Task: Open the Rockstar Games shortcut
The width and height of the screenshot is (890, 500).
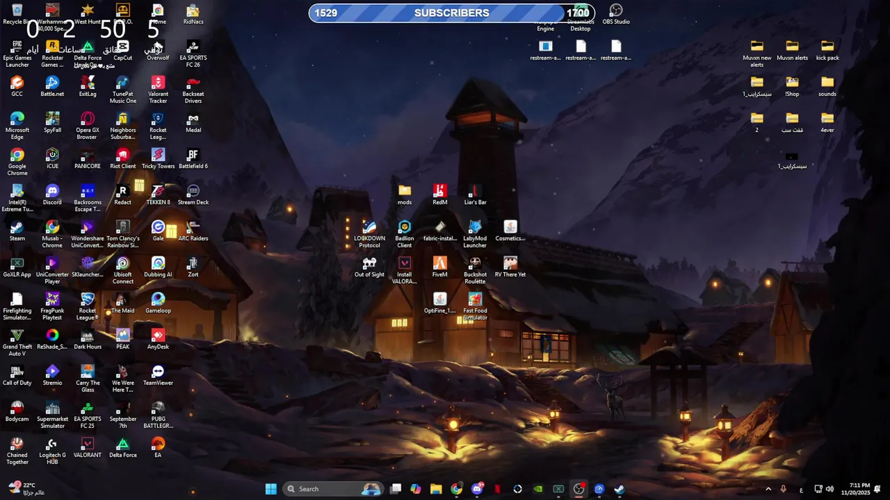Action: pos(52,54)
